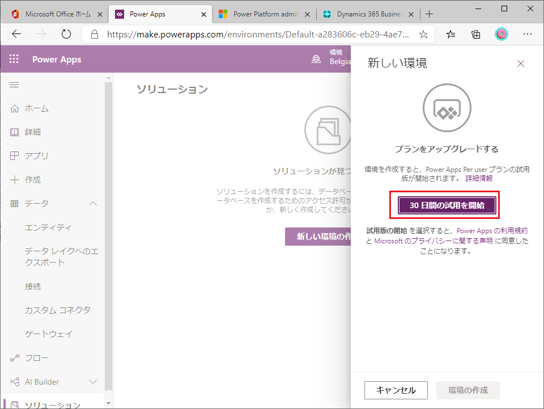Click the ソリューション solutions icon at bottom
This screenshot has height=409, width=544.
click(x=15, y=404)
